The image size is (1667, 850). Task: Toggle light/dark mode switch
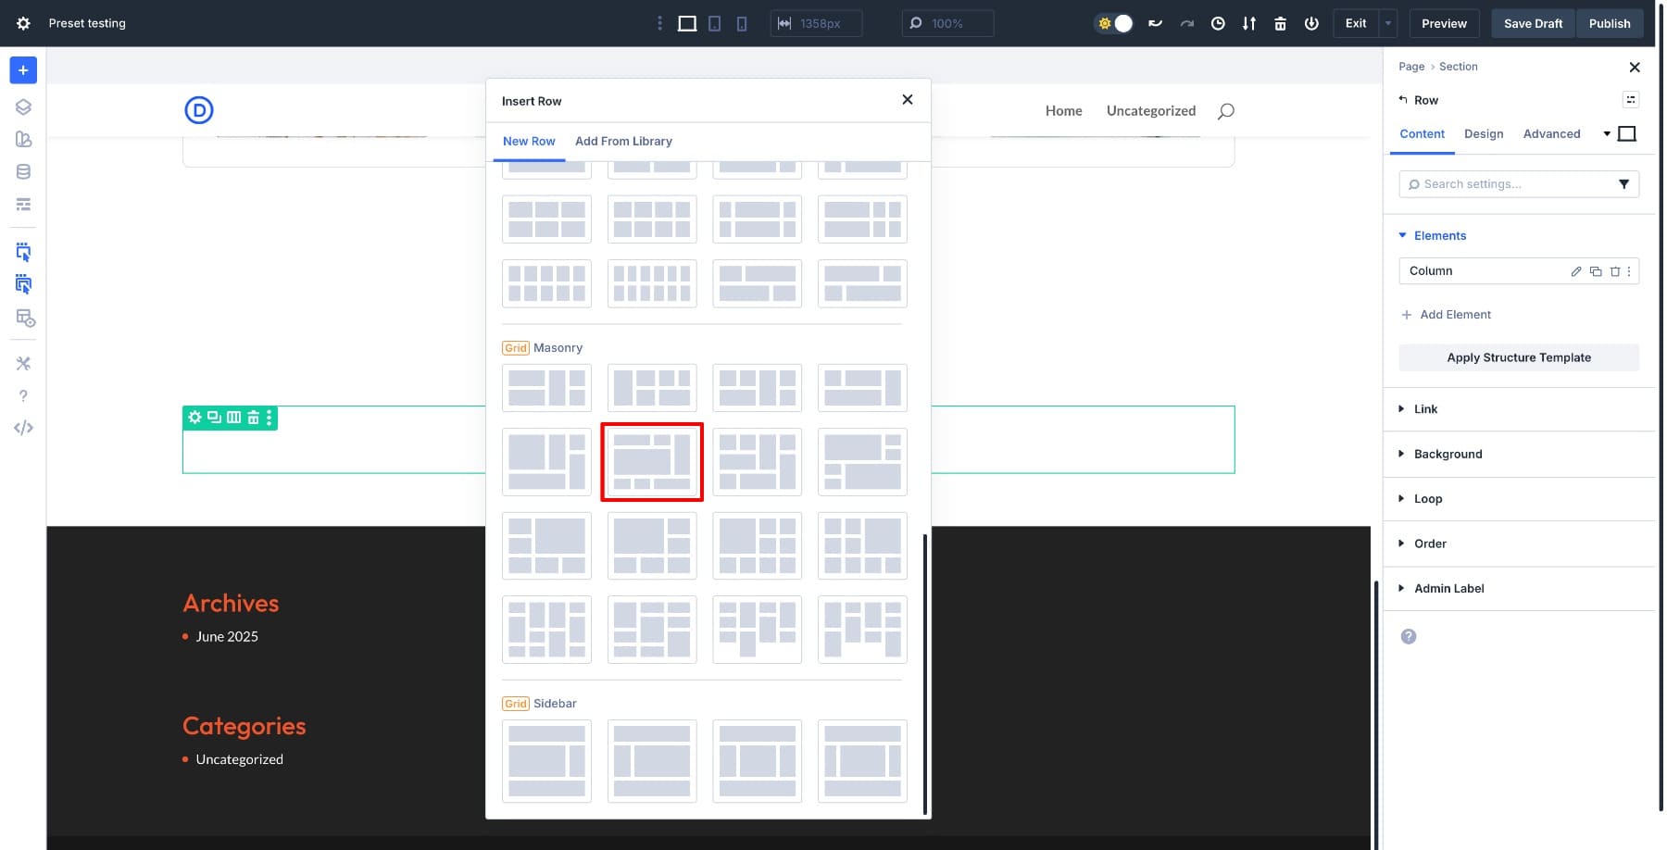point(1114,23)
